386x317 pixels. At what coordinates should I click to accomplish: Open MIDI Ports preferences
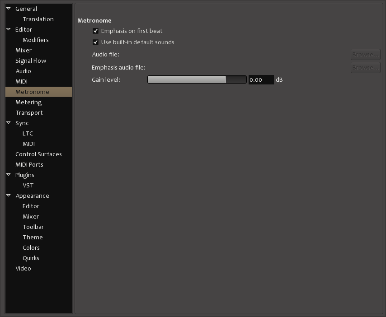29,164
